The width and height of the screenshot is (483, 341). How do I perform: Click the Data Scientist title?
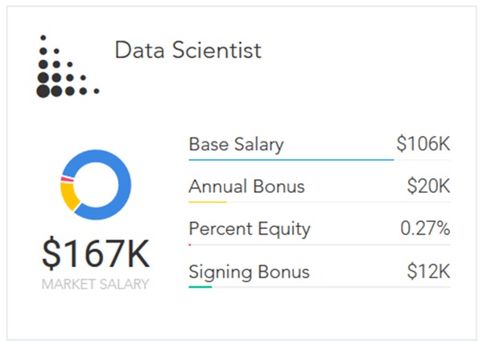click(x=188, y=50)
